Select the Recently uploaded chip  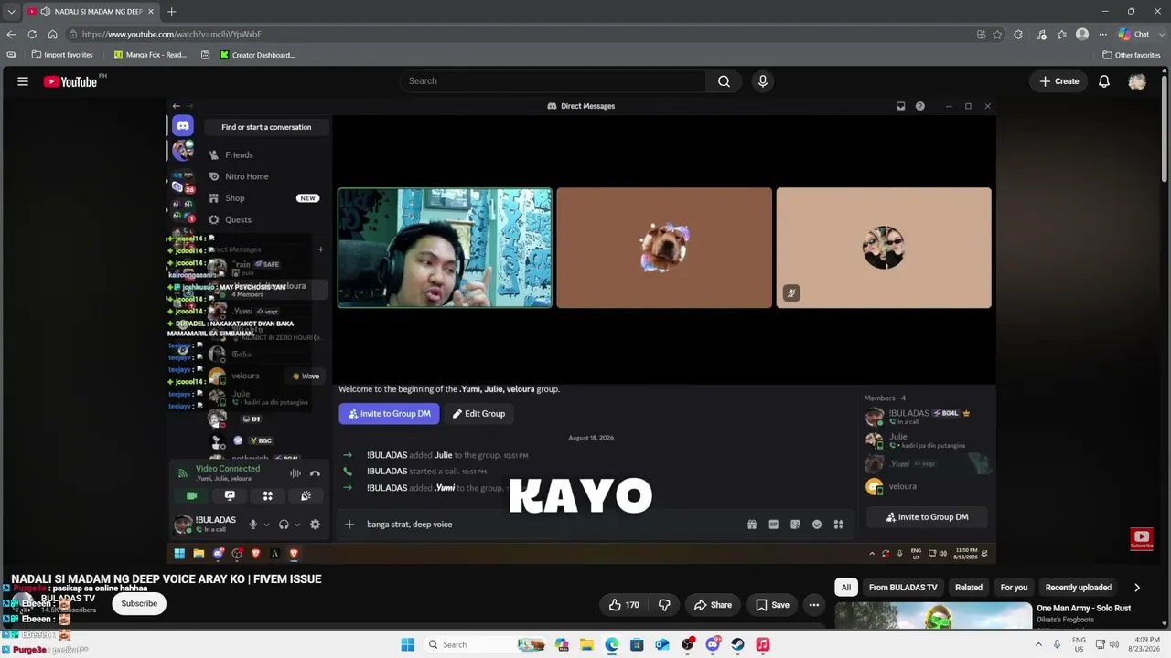tap(1079, 588)
